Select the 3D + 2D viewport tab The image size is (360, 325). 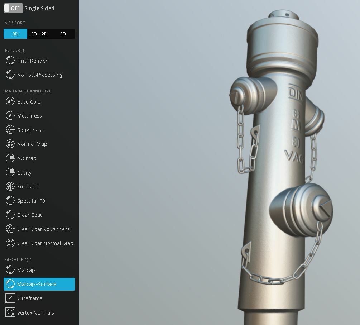point(39,34)
